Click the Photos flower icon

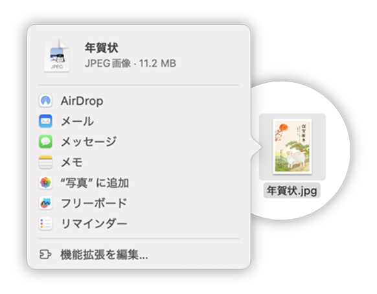(x=45, y=183)
